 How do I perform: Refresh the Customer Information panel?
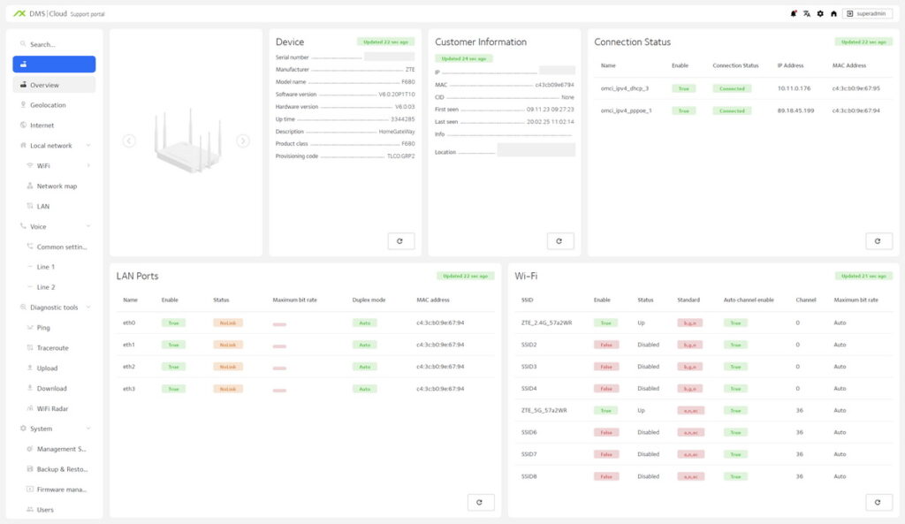[x=559, y=241]
